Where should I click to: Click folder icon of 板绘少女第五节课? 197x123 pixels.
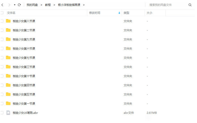[x=8, y=94]
